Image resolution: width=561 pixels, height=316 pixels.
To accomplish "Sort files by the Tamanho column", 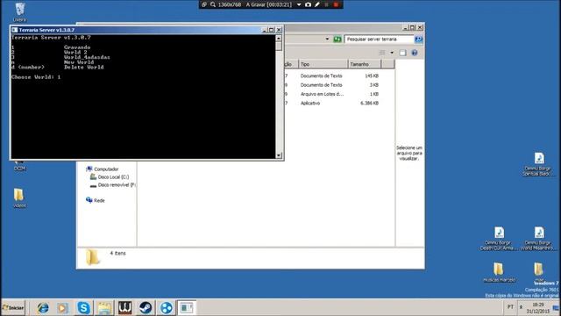I will coord(365,64).
